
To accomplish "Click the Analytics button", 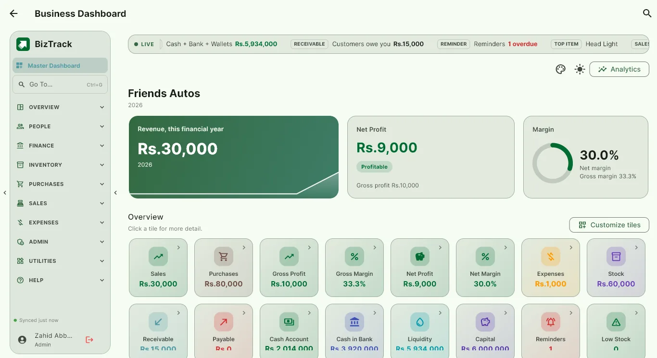I will pos(619,69).
